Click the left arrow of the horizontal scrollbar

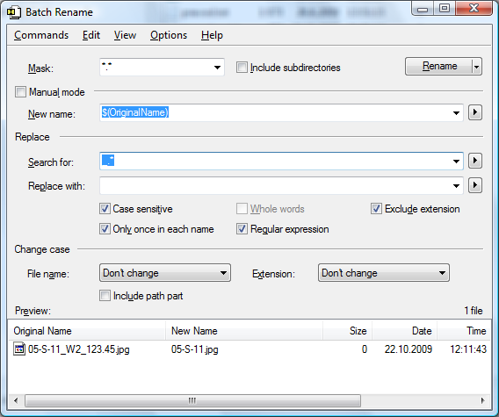[x=16, y=400]
